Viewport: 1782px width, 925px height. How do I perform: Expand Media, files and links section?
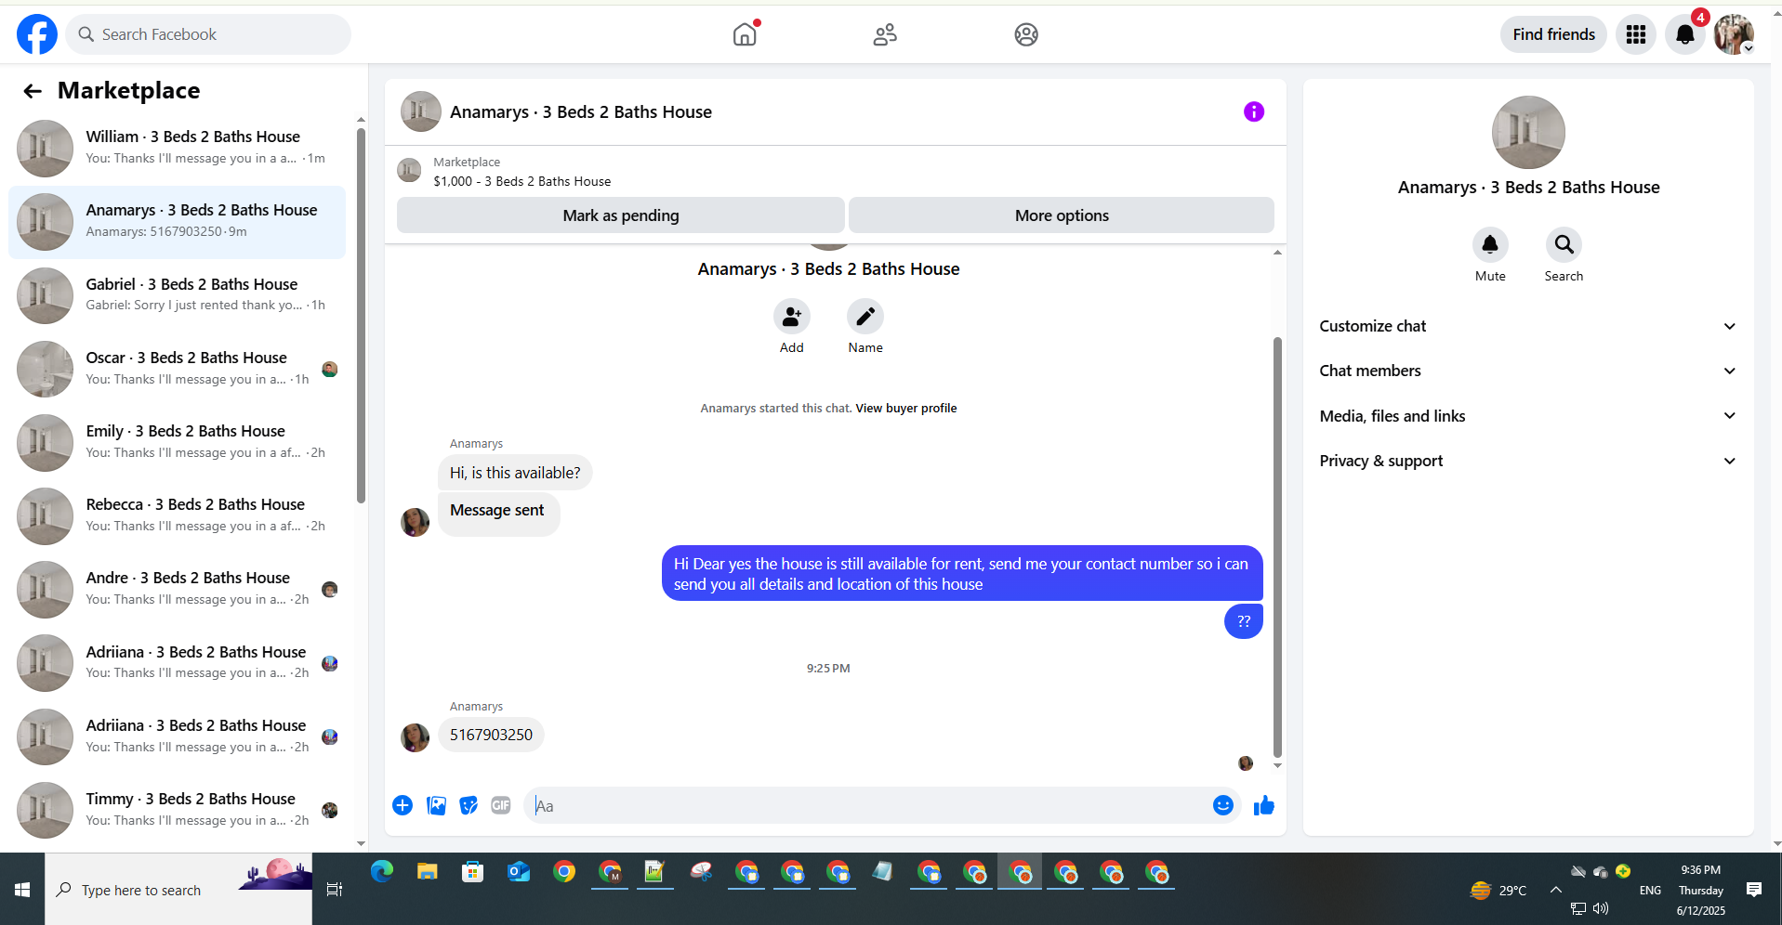[1528, 416]
